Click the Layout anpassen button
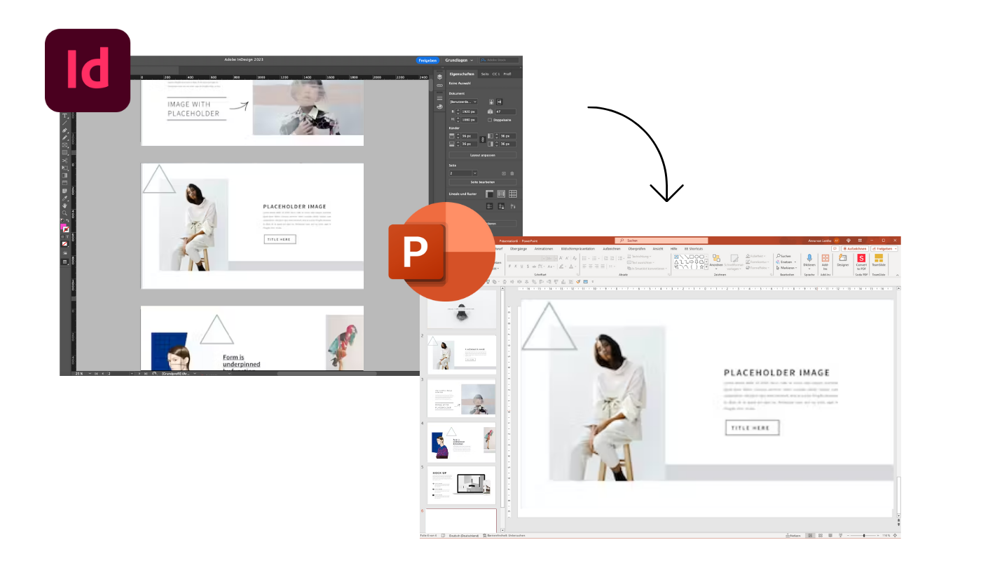This screenshot has width=981, height=561. pyautogui.click(x=483, y=155)
